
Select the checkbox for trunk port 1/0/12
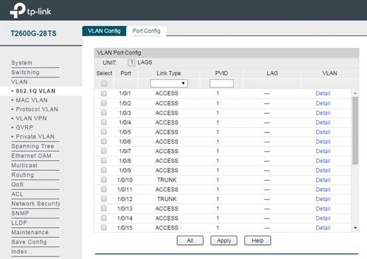tap(104, 199)
